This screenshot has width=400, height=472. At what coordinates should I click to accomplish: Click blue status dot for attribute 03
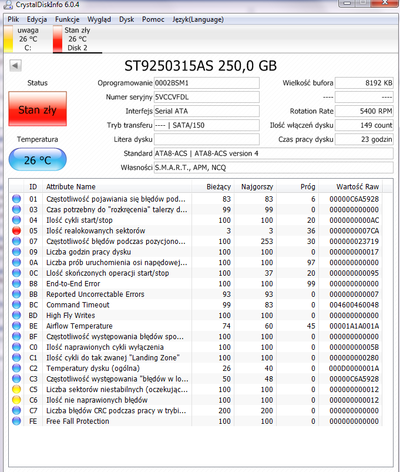(16, 209)
